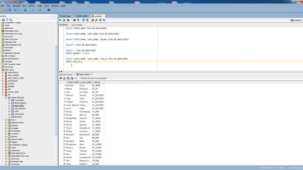Open the Window menu
The height and width of the screenshot is (170, 303).
click(55, 6)
